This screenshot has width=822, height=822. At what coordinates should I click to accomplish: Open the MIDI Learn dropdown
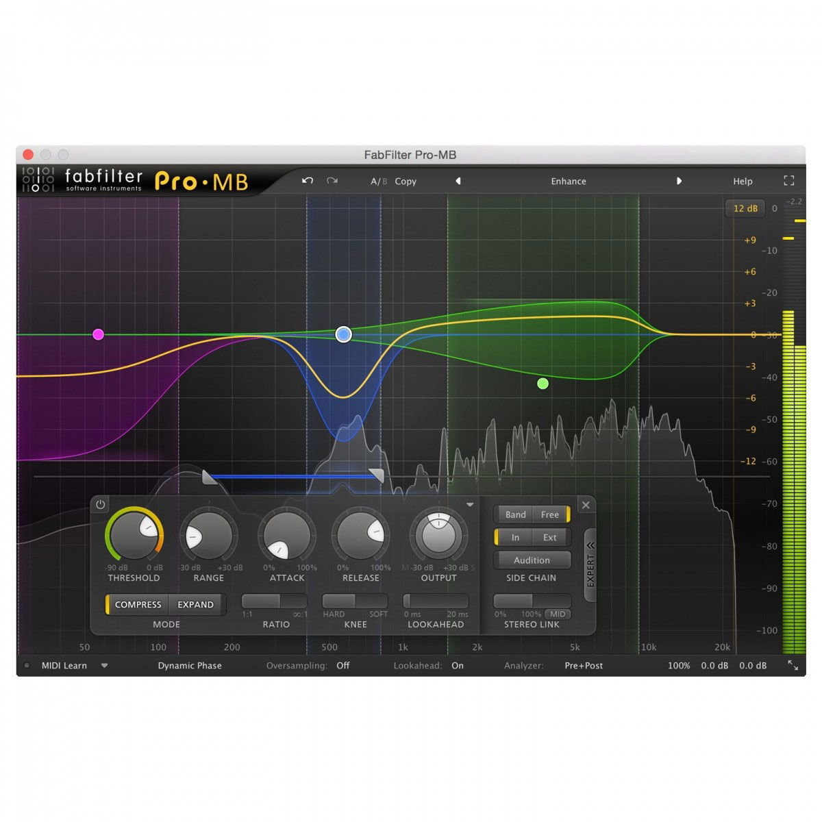click(104, 665)
